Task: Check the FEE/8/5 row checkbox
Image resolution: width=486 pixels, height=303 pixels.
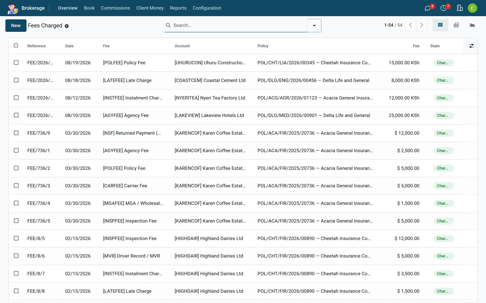Action: click(x=16, y=238)
